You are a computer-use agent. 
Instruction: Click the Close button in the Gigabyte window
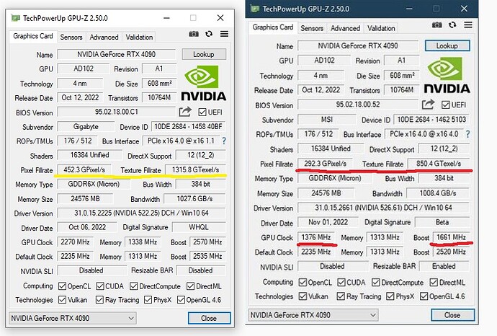(209, 318)
